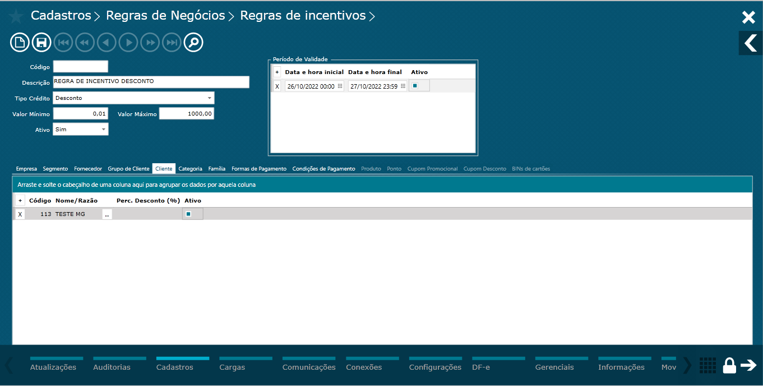763x386 pixels.
Task: Delete the TESTE MG client row
Action: (20, 214)
